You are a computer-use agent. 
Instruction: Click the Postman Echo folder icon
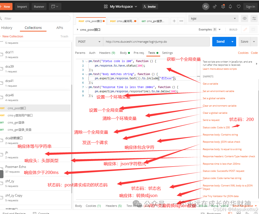coord(2,169)
